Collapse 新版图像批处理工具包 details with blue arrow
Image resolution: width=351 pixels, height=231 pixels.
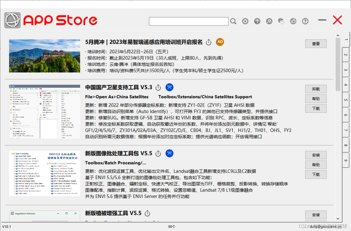click(169, 153)
